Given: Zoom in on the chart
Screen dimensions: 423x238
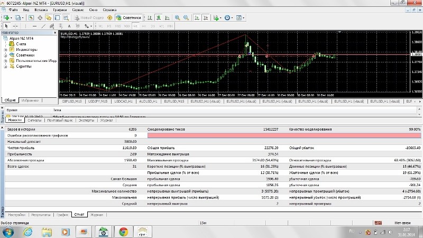Looking at the screenshot, I should (x=178, y=17).
